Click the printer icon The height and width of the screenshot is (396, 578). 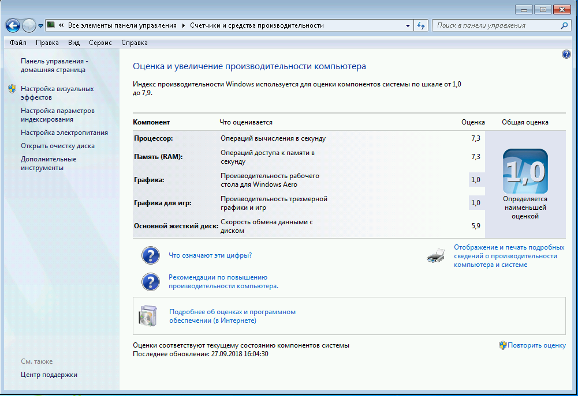pos(436,256)
